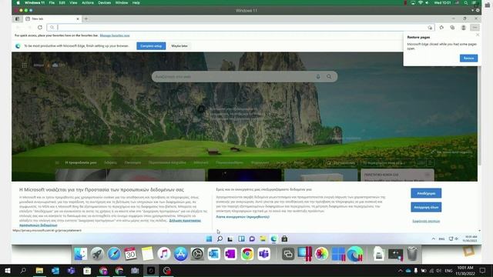Click the Restore button in Restore pages popup
Screen dimensions: 493x277
pos(468,58)
